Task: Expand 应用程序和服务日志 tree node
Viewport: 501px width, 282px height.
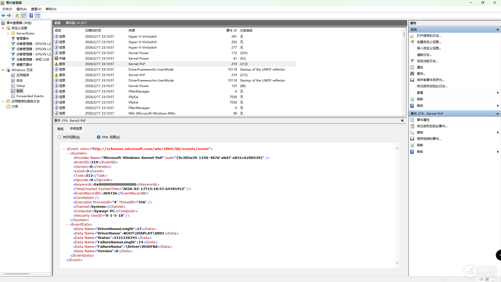Action: 3,101
